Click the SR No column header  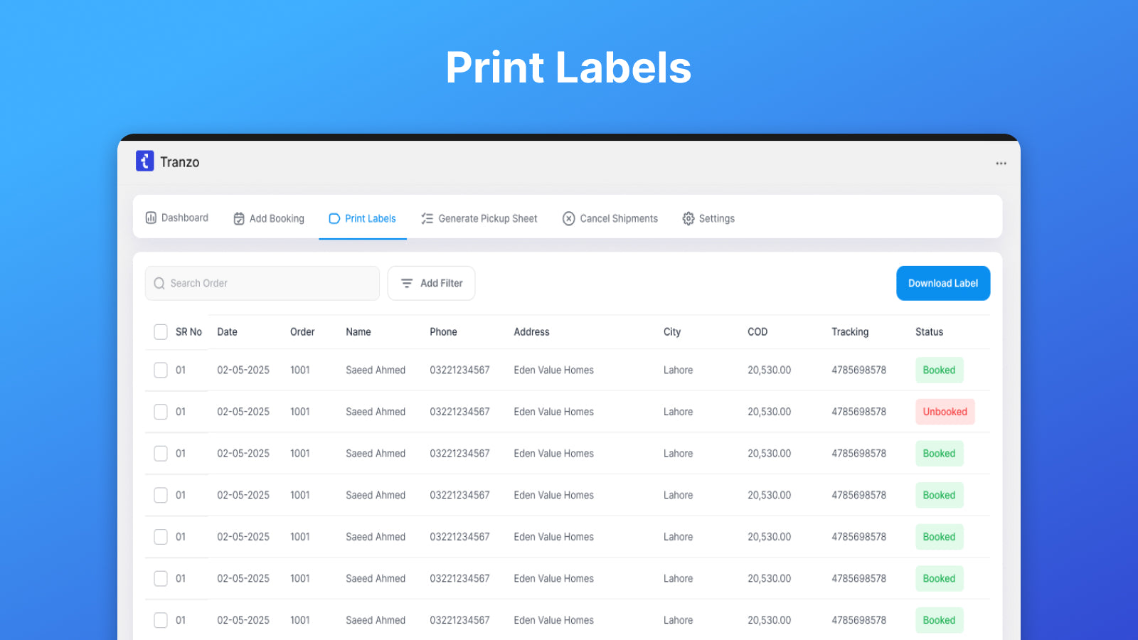pyautogui.click(x=188, y=332)
